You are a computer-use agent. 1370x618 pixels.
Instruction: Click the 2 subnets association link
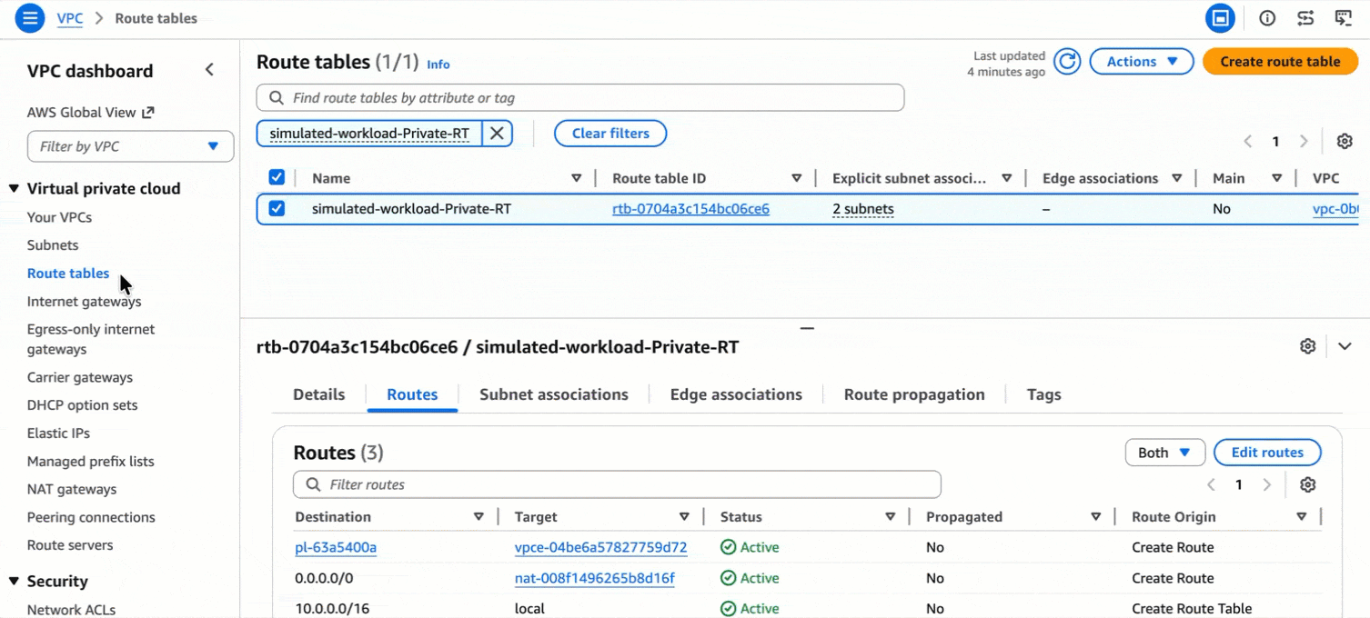point(863,209)
